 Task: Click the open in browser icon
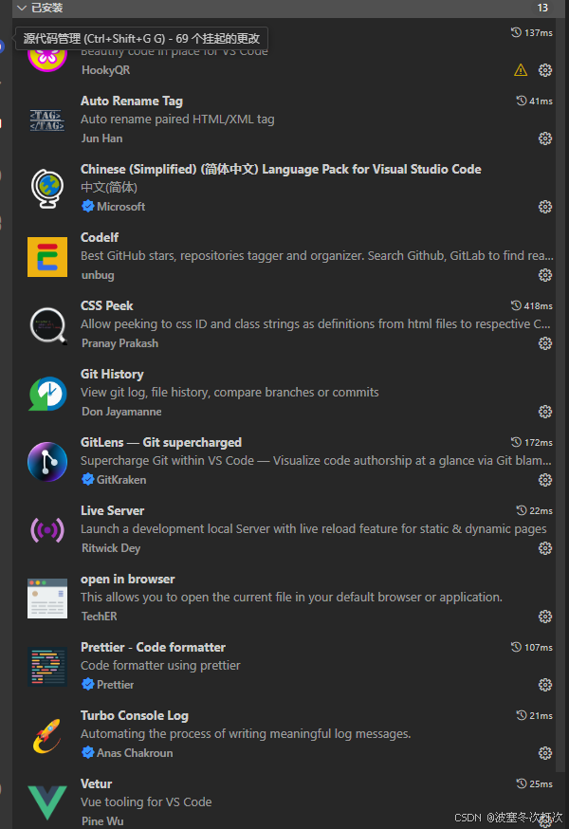47,598
